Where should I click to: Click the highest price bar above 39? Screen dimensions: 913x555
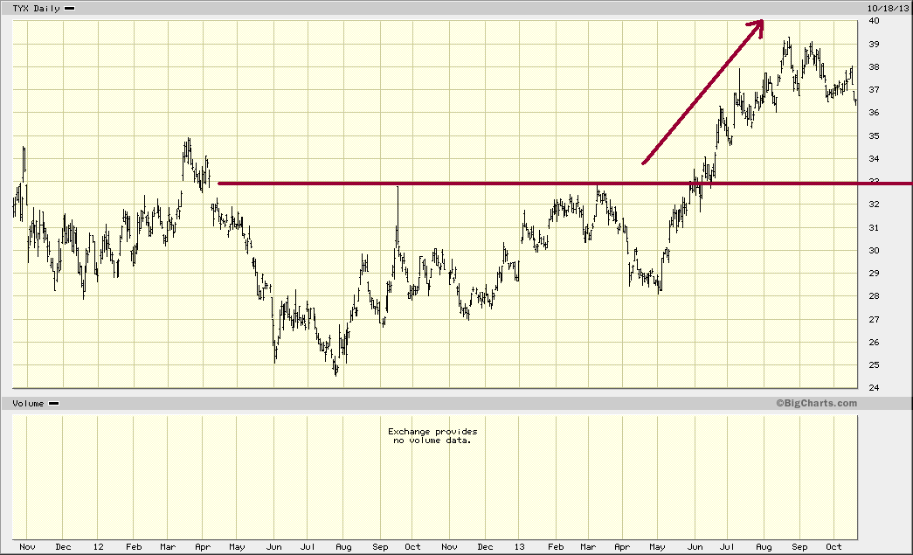pyautogui.click(x=788, y=44)
